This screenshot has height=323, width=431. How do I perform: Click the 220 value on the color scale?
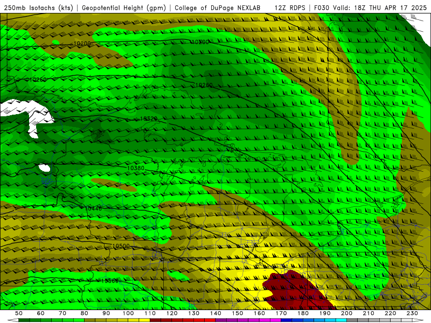(390, 313)
